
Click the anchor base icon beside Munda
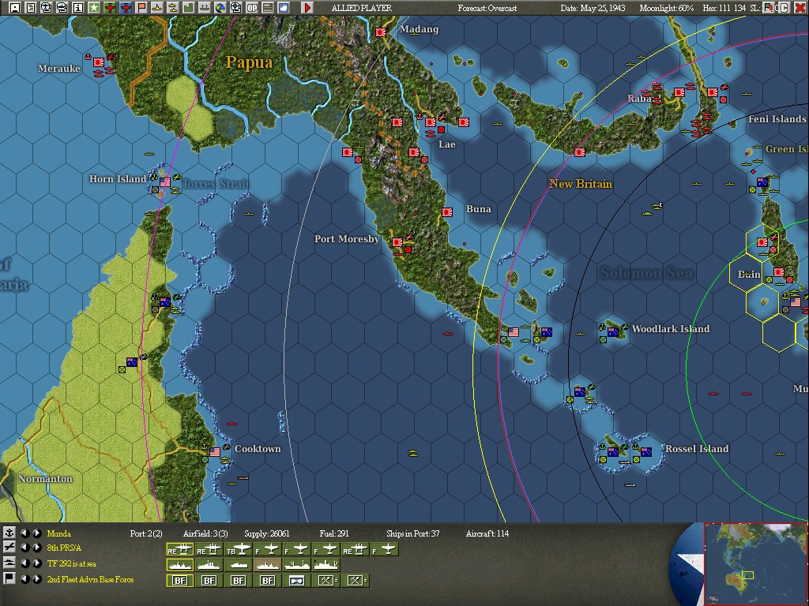click(x=9, y=533)
